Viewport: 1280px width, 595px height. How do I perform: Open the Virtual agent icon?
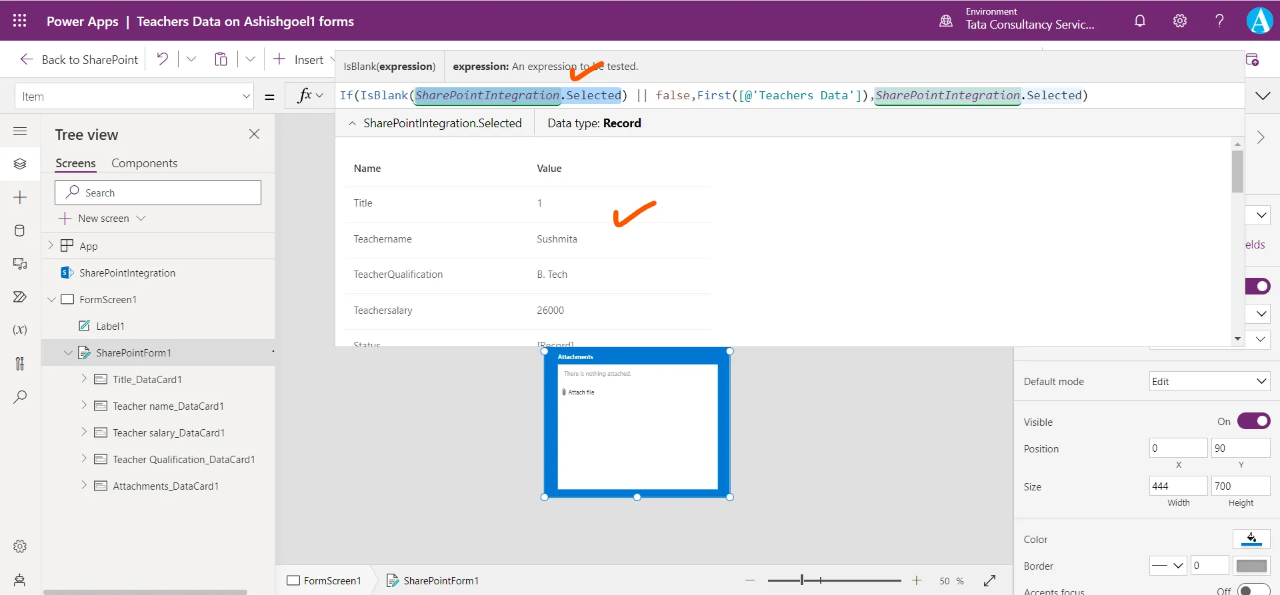tap(20, 580)
